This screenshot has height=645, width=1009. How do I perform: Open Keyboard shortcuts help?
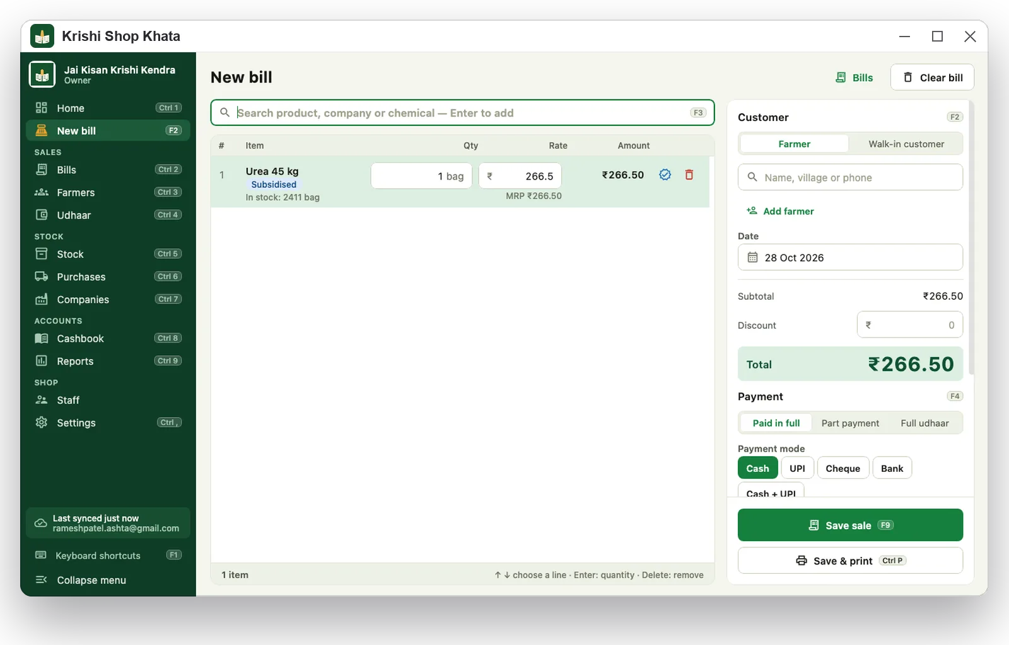coord(108,556)
